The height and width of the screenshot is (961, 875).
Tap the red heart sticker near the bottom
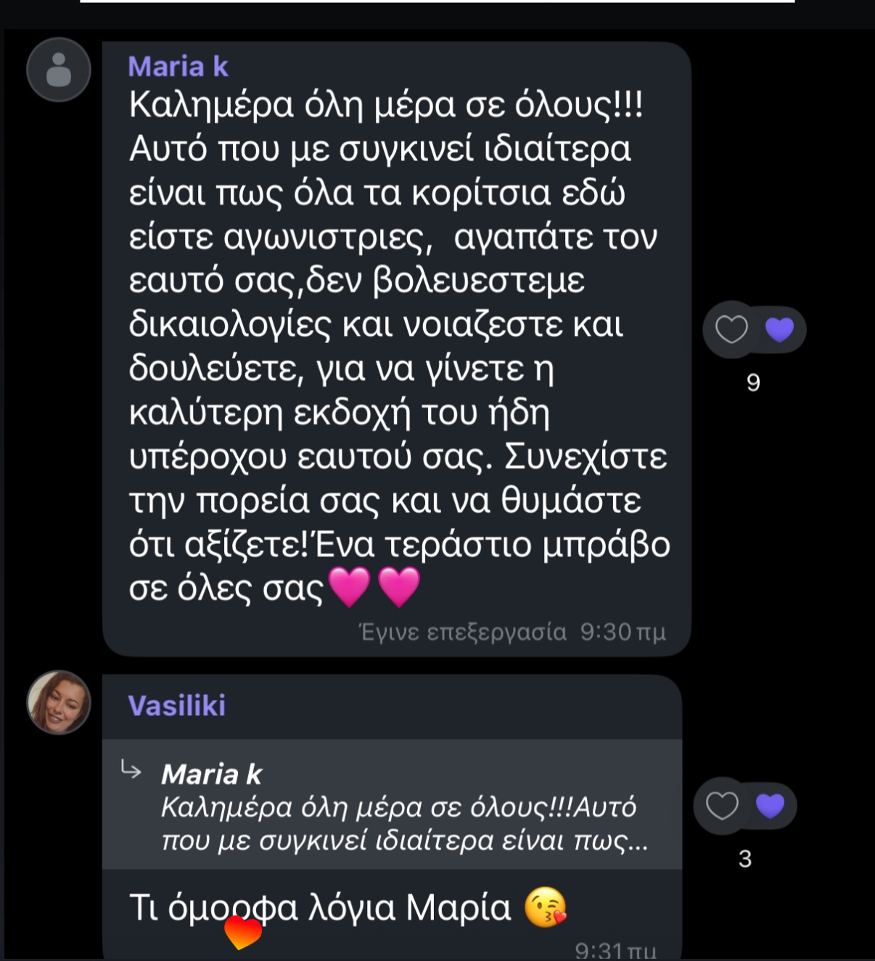pyautogui.click(x=243, y=932)
